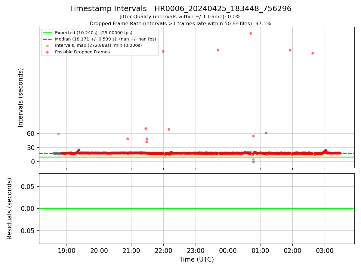Click the 'Dropped Frame Rate' subtitle line
361x270 pixels.
tap(180, 23)
